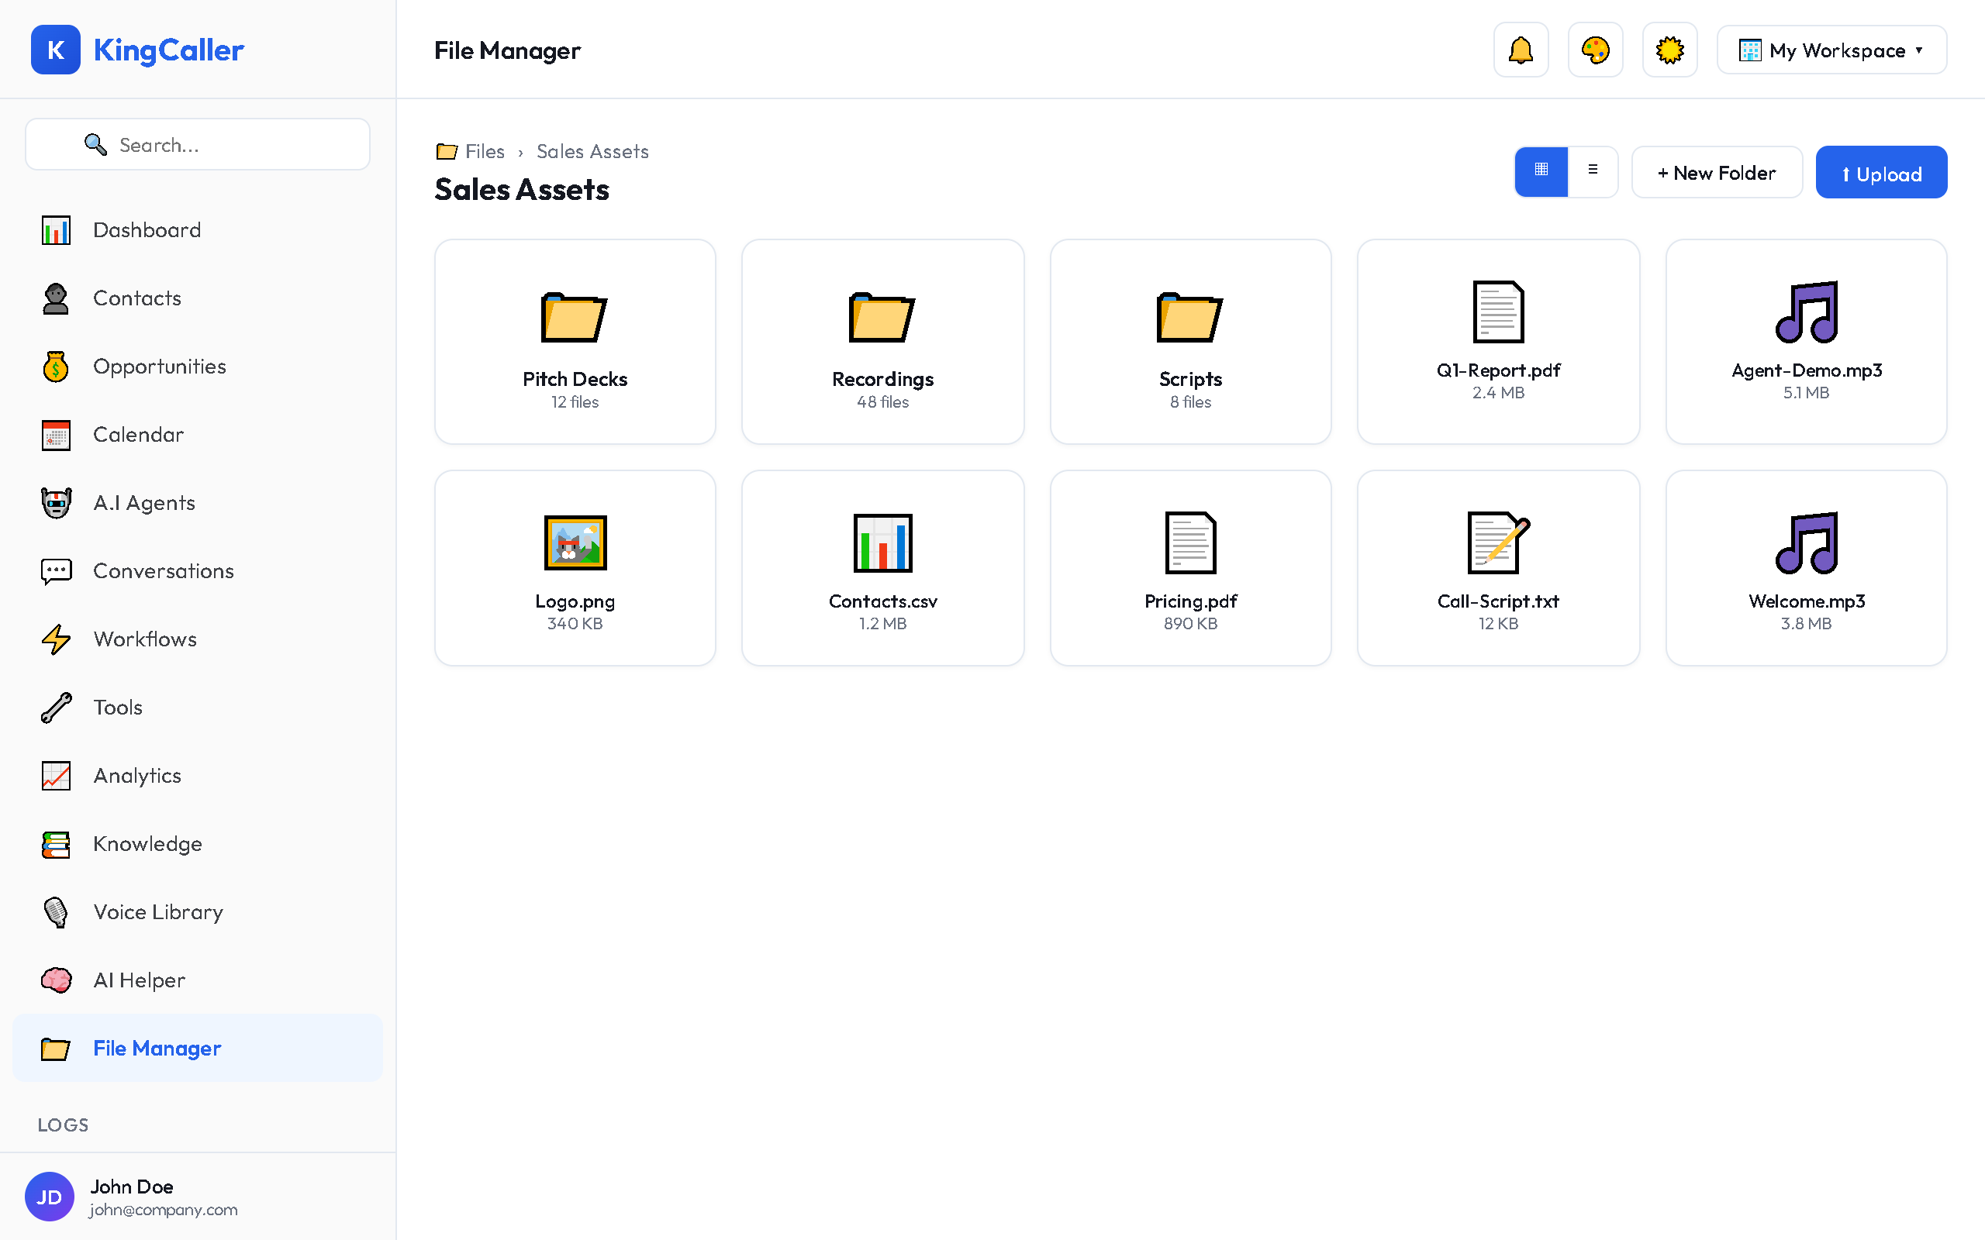This screenshot has width=1985, height=1240.
Task: Navigate to Files via breadcrumb
Action: click(x=485, y=151)
